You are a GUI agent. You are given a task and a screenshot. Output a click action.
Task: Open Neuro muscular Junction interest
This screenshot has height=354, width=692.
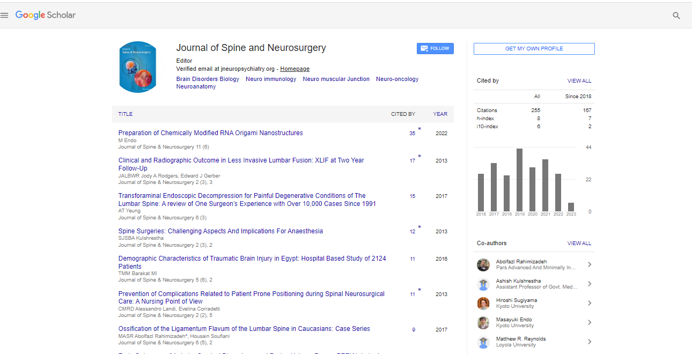click(336, 79)
